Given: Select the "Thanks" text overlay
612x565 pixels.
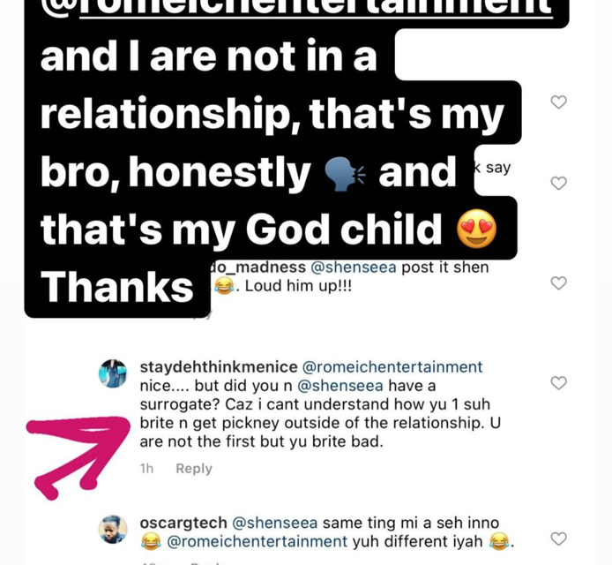Looking at the screenshot, I should (116, 287).
